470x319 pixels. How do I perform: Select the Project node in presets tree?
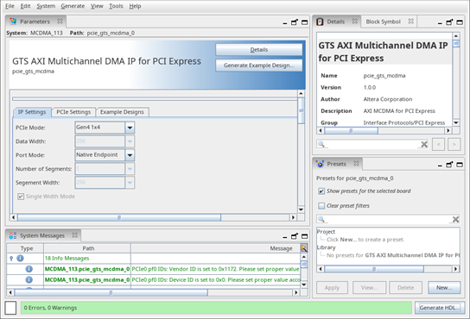326,232
